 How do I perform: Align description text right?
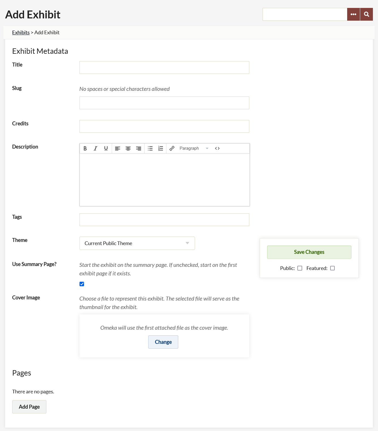pos(139,148)
